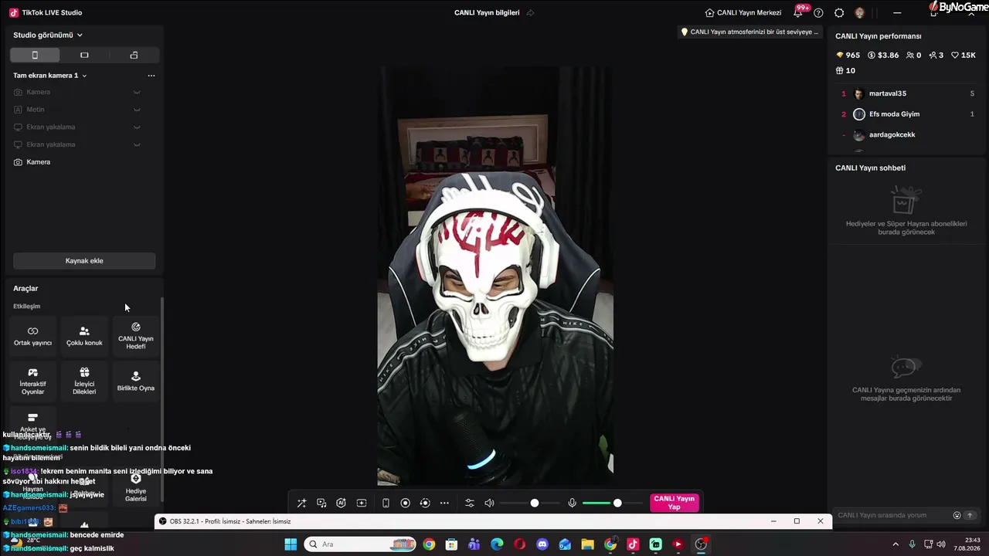The height and width of the screenshot is (556, 989).
Task: Click the add-scene plus icon in bottom toolbar
Action: coord(361,503)
